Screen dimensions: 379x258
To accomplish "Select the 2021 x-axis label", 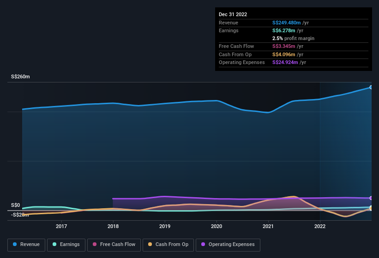I will point(268,226).
